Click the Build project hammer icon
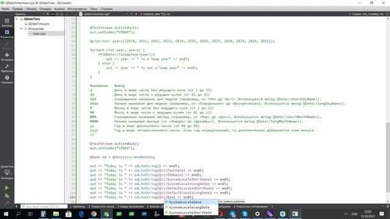The width and height of the screenshot is (390, 219). [7, 203]
